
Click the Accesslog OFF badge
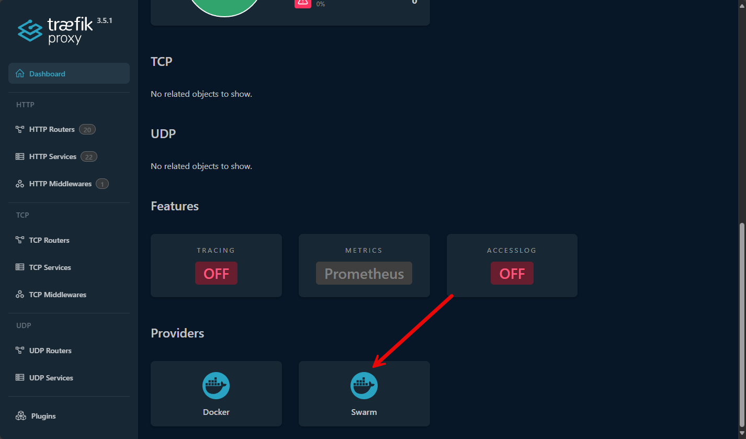[512, 273]
